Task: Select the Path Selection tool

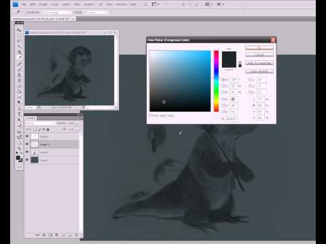Action: [19, 120]
